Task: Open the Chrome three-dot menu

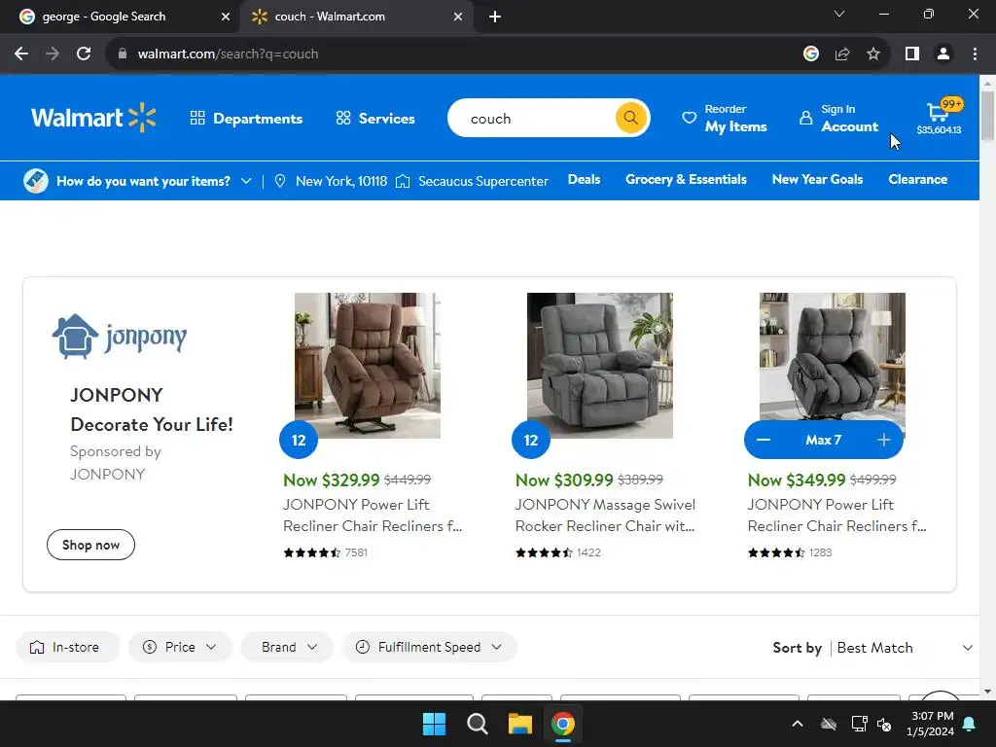Action: pyautogui.click(x=975, y=54)
